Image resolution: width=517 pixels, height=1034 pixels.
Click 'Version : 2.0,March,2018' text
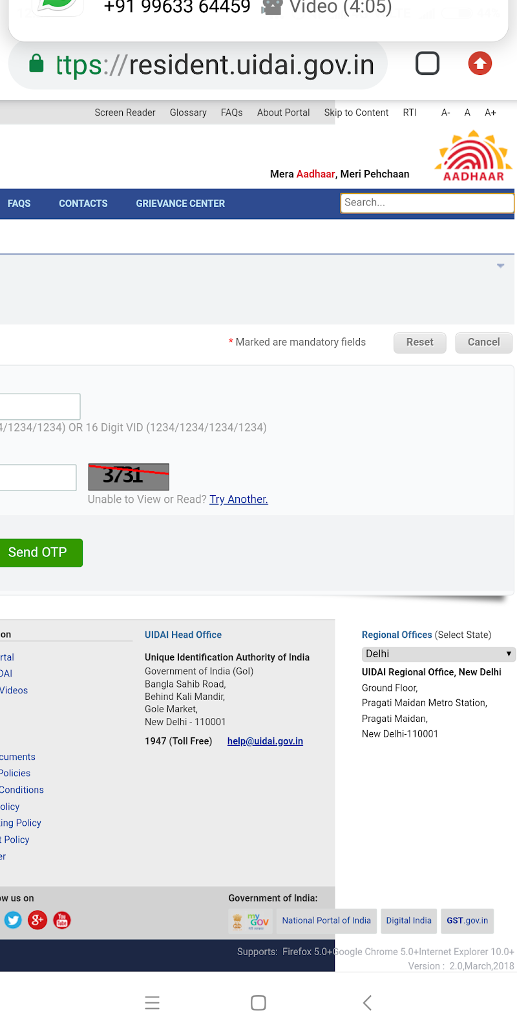(461, 966)
